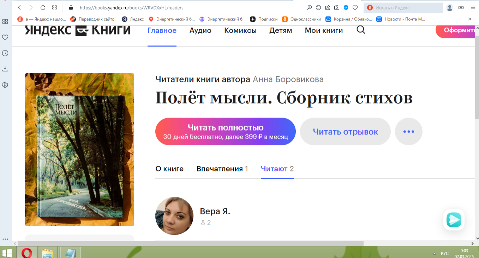Click 'Читать отрывок' button
The width and height of the screenshot is (479, 258).
pyautogui.click(x=345, y=132)
